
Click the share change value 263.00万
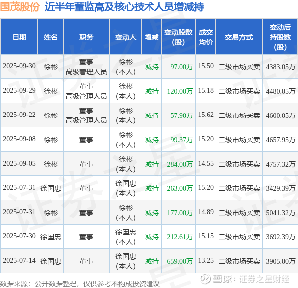pos(180,188)
